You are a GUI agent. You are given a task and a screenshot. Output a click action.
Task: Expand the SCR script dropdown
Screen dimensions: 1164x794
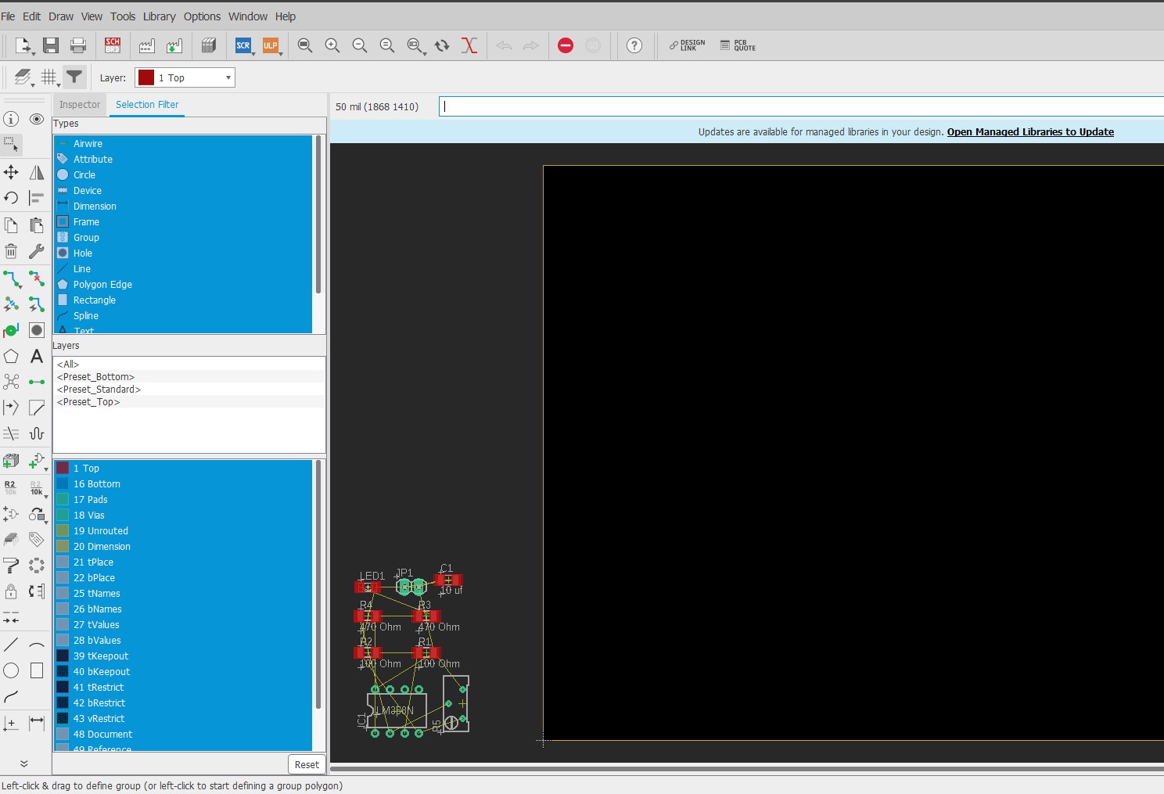click(253, 52)
